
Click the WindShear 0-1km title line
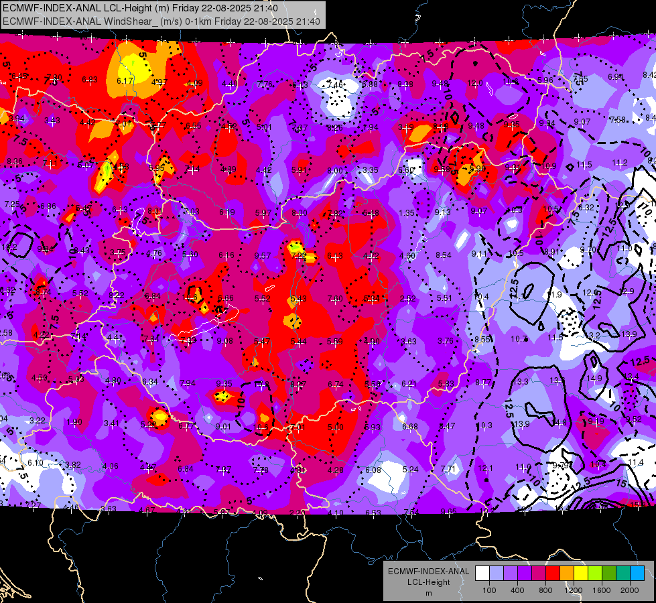click(x=161, y=21)
